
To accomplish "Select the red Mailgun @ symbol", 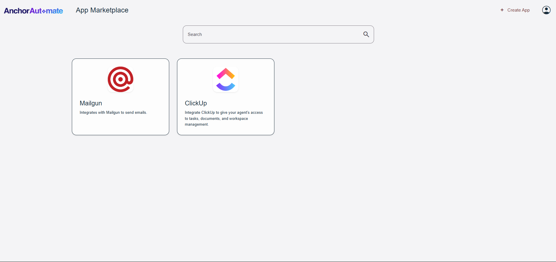I will click(120, 79).
